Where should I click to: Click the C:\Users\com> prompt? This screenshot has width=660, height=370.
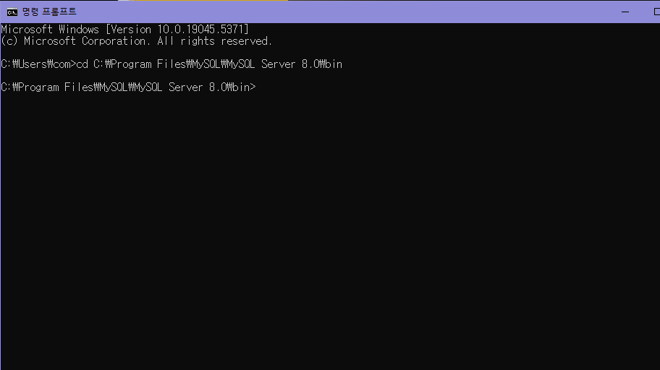pos(38,64)
